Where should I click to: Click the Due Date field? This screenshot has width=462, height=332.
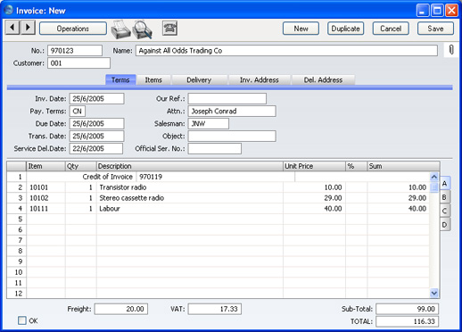click(x=96, y=124)
